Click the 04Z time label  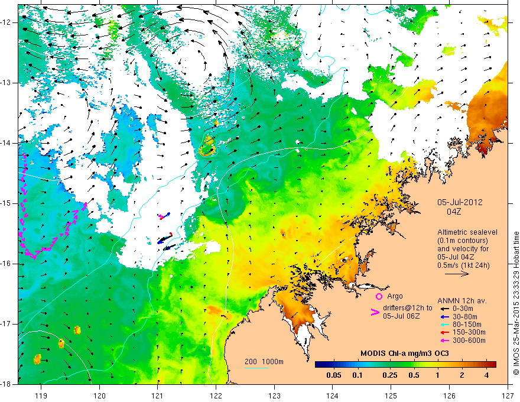pos(454,212)
